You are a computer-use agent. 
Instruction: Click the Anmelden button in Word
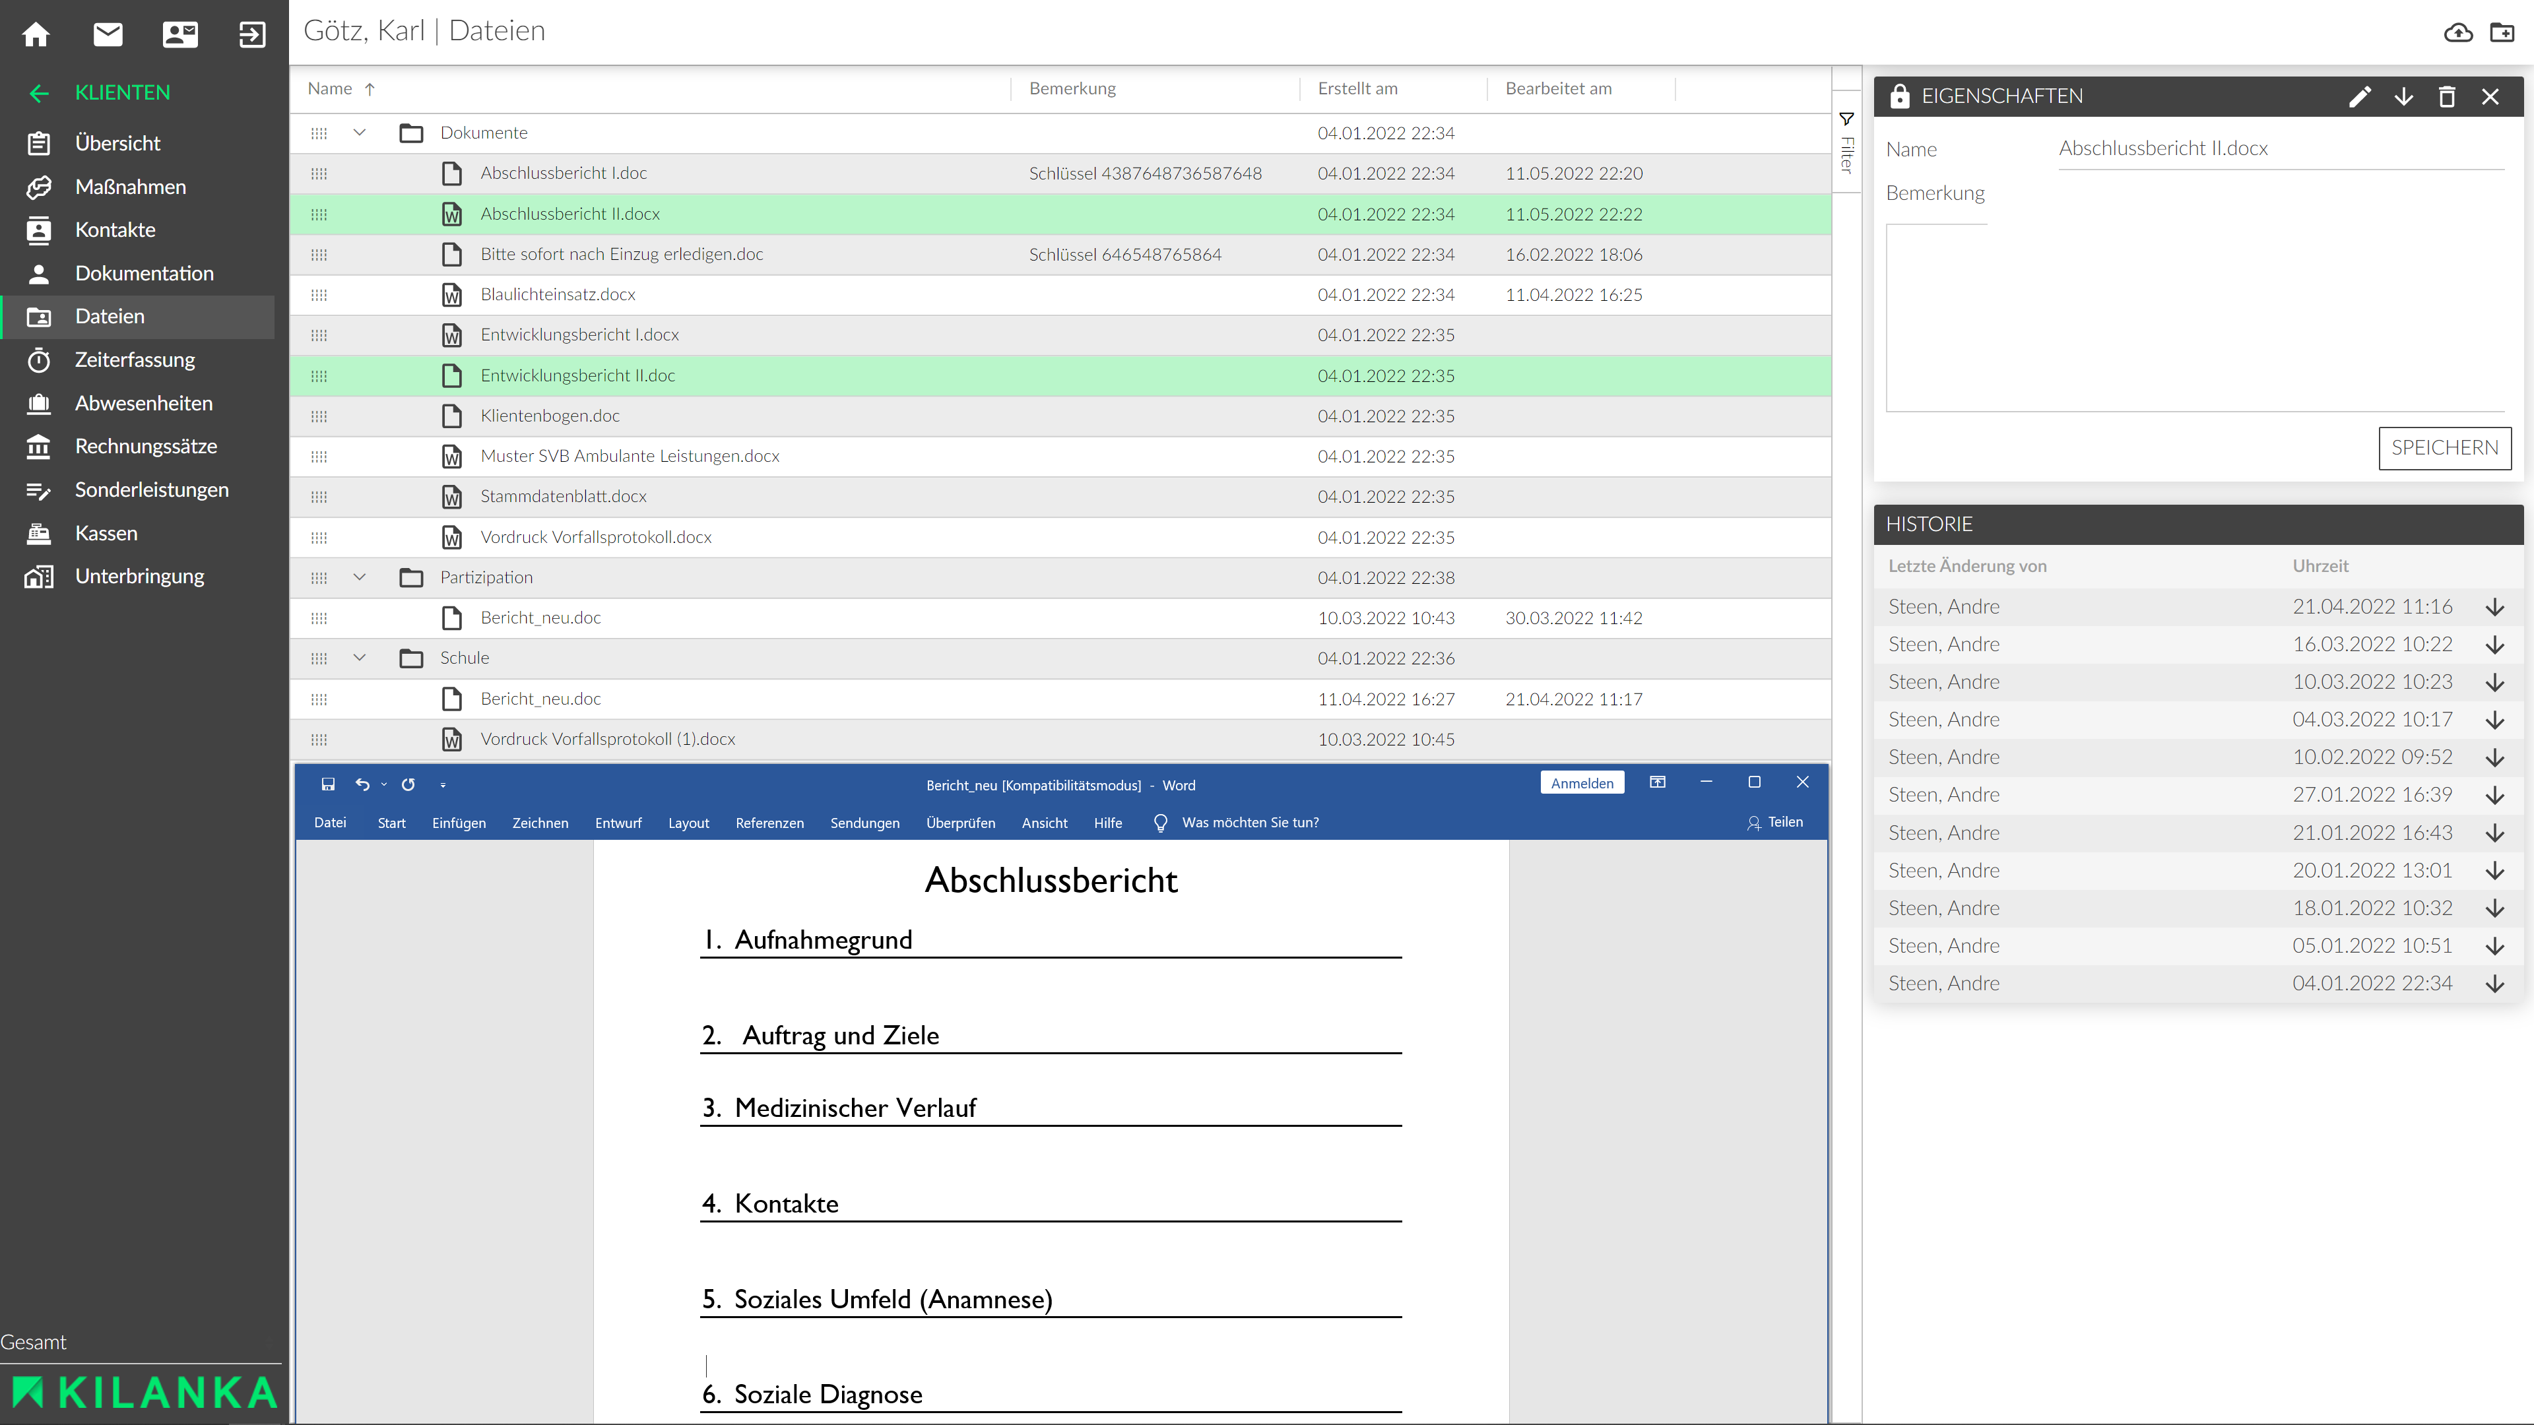coord(1582,783)
